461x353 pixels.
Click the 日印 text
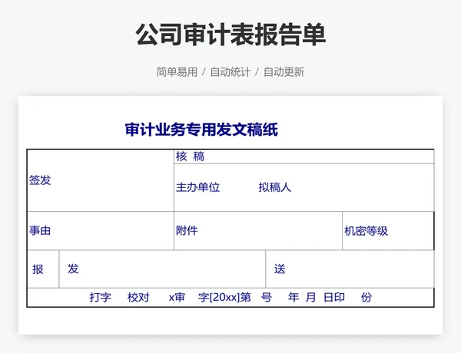(334, 298)
